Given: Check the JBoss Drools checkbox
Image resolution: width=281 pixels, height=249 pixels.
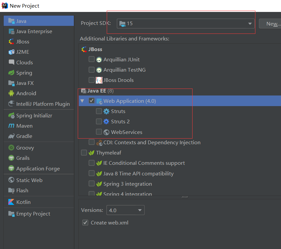Looking at the screenshot, I should pos(91,80).
